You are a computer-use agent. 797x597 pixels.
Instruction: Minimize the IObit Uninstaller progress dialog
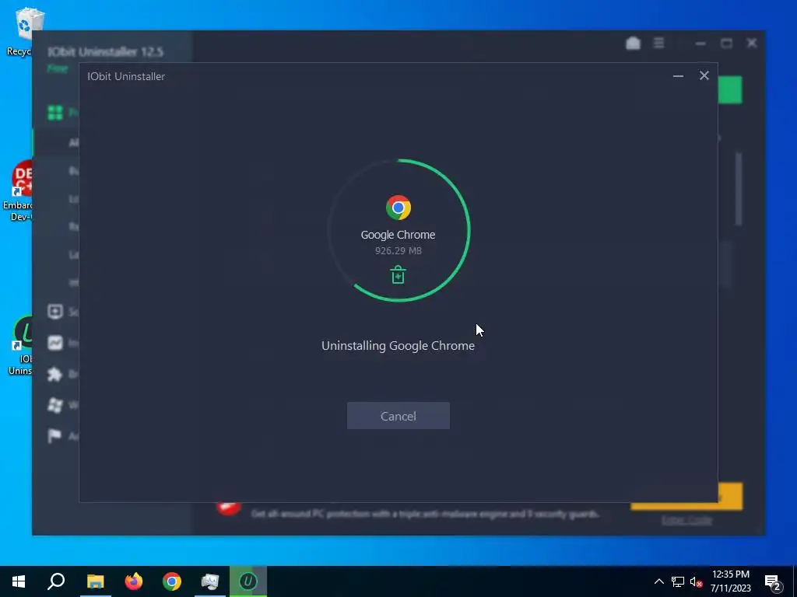point(678,76)
